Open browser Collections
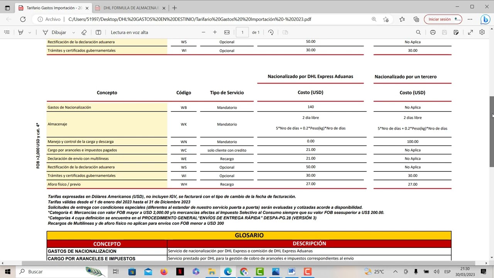 point(416,19)
